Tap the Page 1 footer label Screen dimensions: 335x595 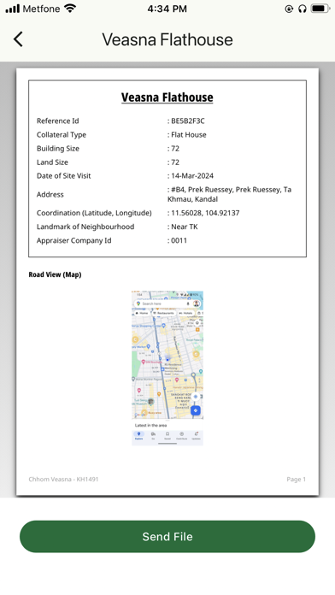click(x=297, y=480)
